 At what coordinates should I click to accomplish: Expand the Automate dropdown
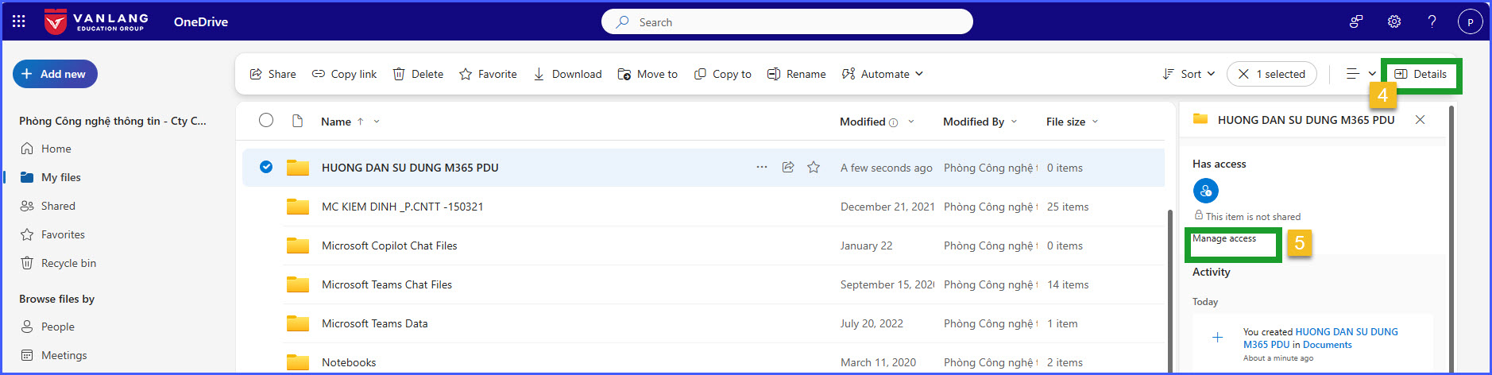pyautogui.click(x=882, y=74)
